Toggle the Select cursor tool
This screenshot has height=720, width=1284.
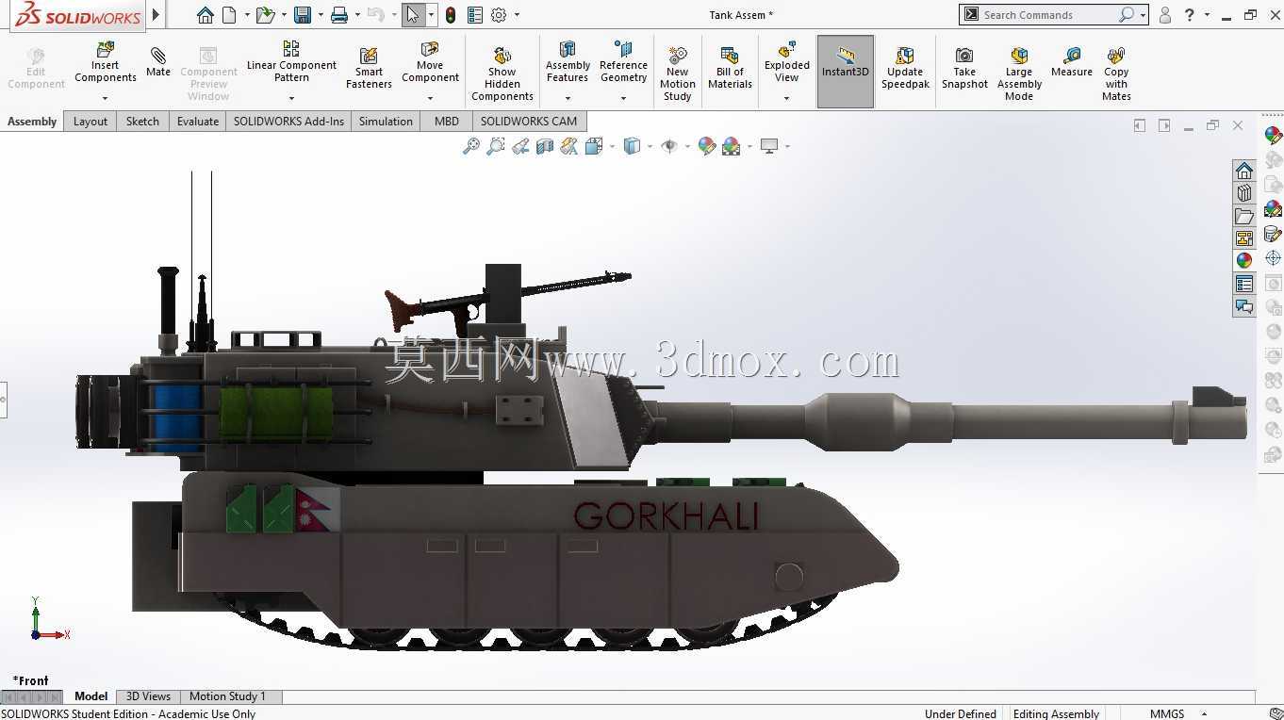coord(413,15)
